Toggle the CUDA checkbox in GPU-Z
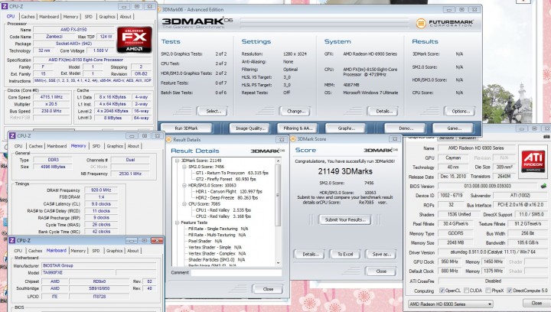Screen dimensions: 551x312 466,291
